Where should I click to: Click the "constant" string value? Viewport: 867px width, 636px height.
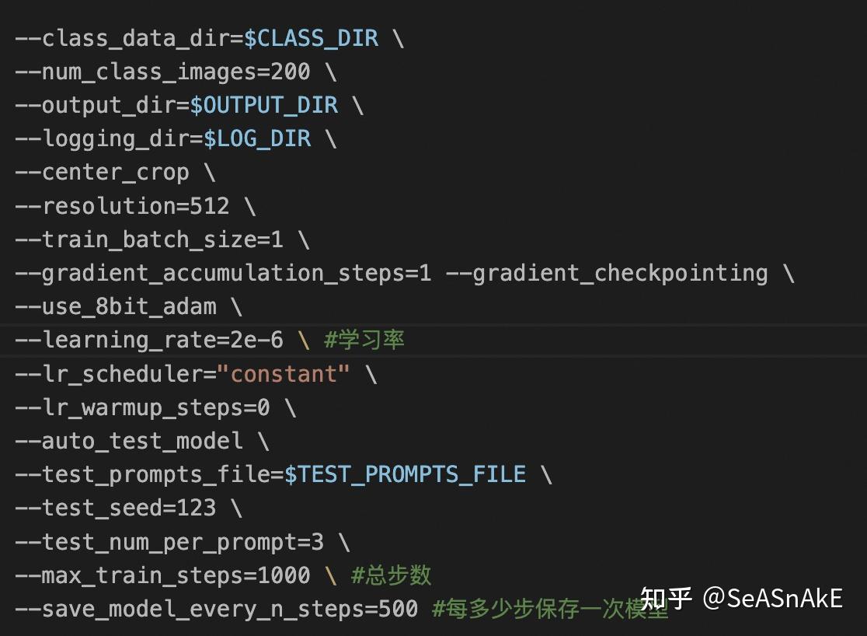284,374
